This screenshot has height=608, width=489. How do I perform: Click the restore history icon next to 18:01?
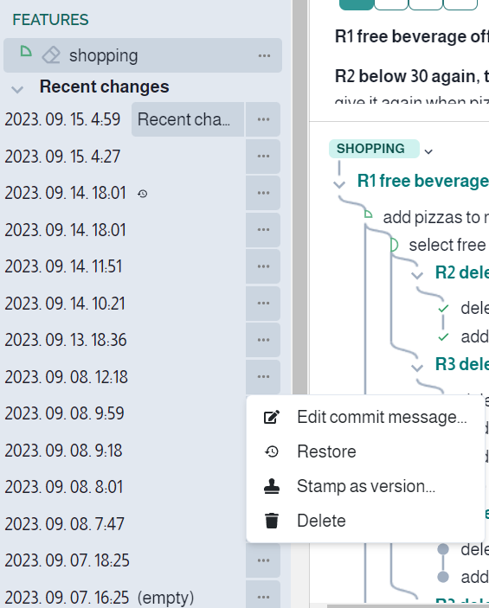tap(143, 193)
